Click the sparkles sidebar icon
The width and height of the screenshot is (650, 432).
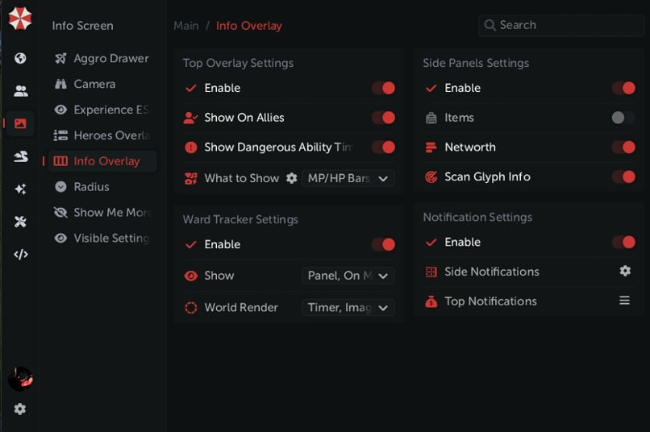[20, 189]
